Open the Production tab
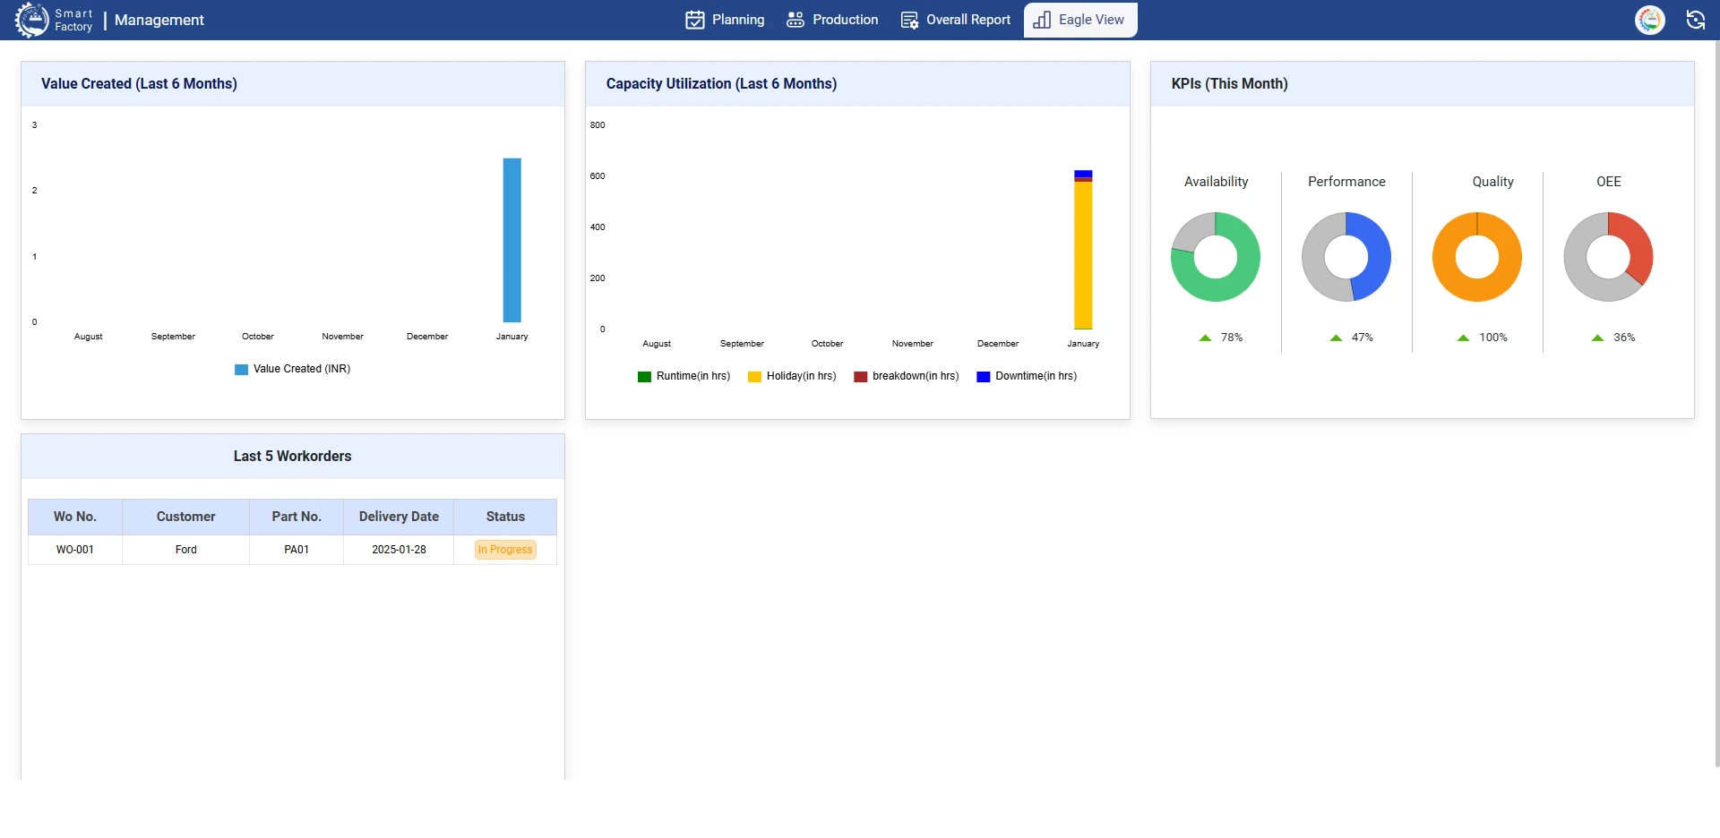 (832, 20)
